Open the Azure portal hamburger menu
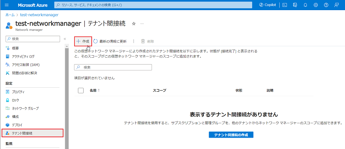 pyautogui.click(x=6, y=5)
